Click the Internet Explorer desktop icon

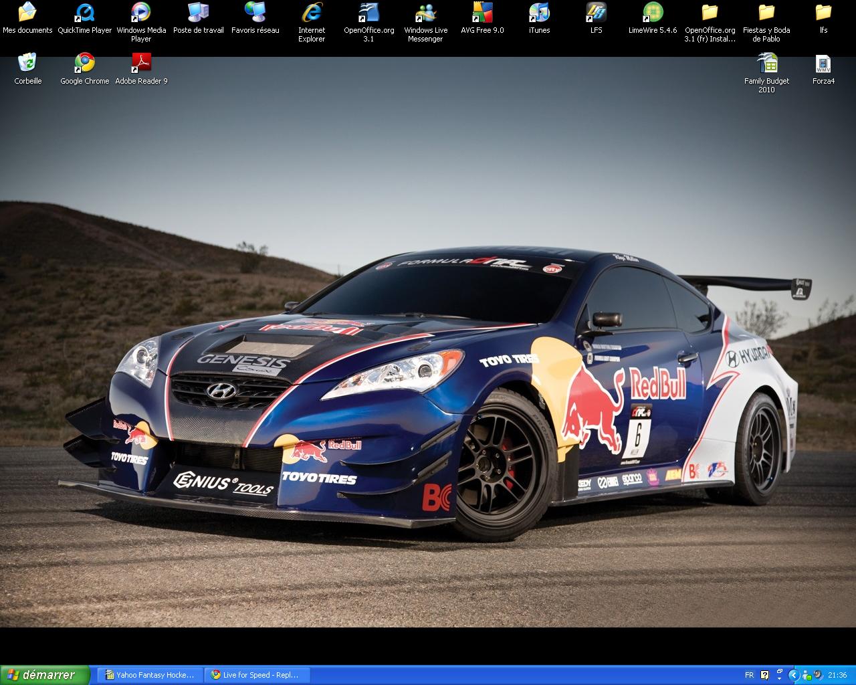pos(312,12)
